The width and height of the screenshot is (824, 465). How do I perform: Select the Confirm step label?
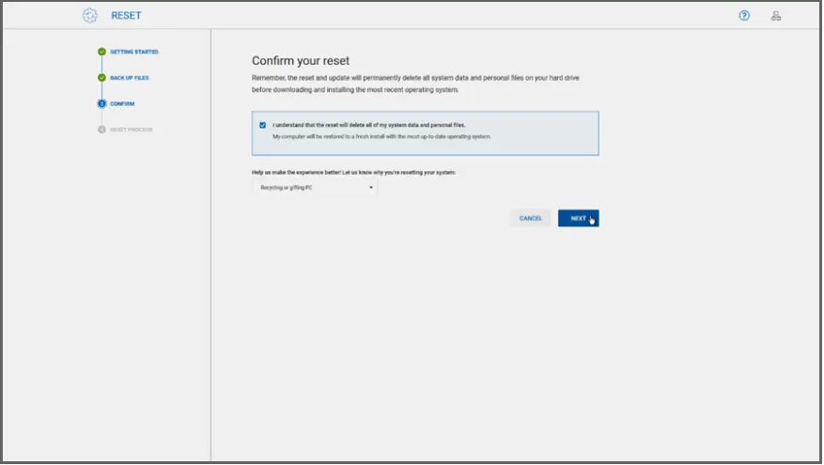pyautogui.click(x=122, y=103)
